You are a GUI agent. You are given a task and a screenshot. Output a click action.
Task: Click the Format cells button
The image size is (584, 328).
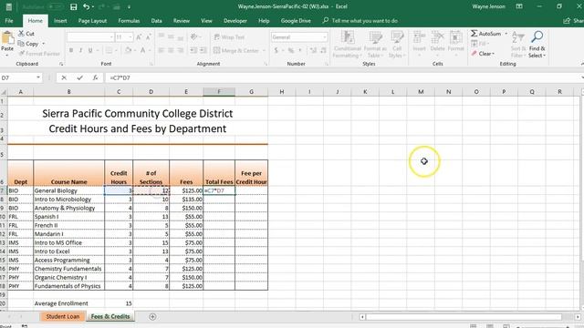pyautogui.click(x=456, y=45)
